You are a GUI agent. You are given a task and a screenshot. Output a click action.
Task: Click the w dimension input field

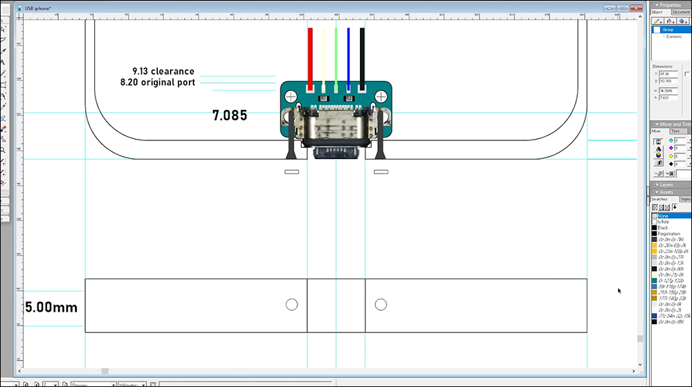667,91
